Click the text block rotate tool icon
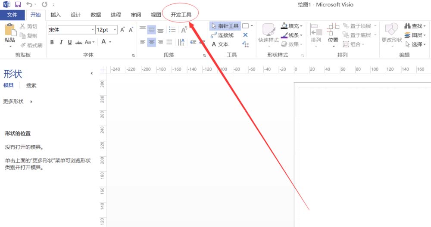431x227 pixels. (246, 44)
